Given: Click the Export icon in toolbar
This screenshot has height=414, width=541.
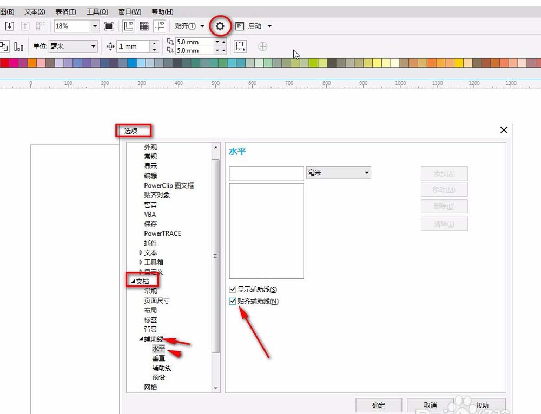Looking at the screenshot, I should [25, 26].
